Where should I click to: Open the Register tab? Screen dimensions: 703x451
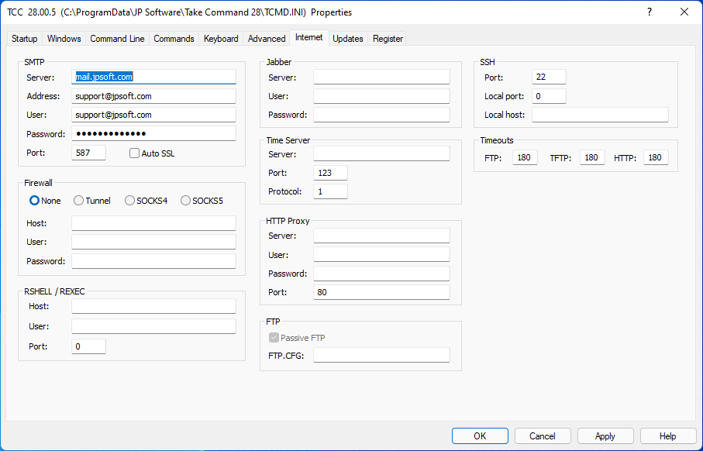coord(388,39)
